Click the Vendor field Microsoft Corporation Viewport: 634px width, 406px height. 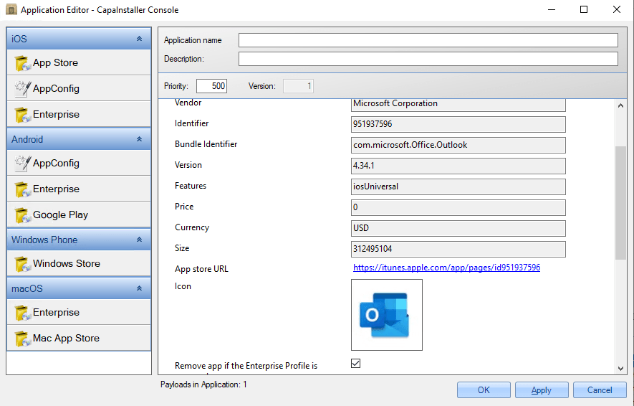[x=458, y=104]
